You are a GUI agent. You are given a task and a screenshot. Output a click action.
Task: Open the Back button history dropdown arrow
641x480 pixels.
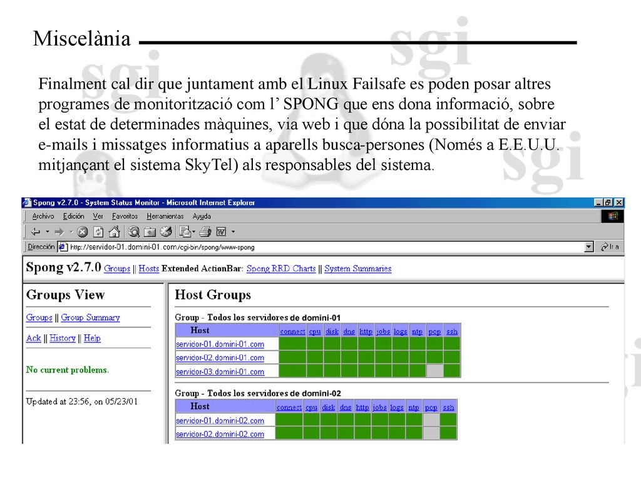(48, 232)
